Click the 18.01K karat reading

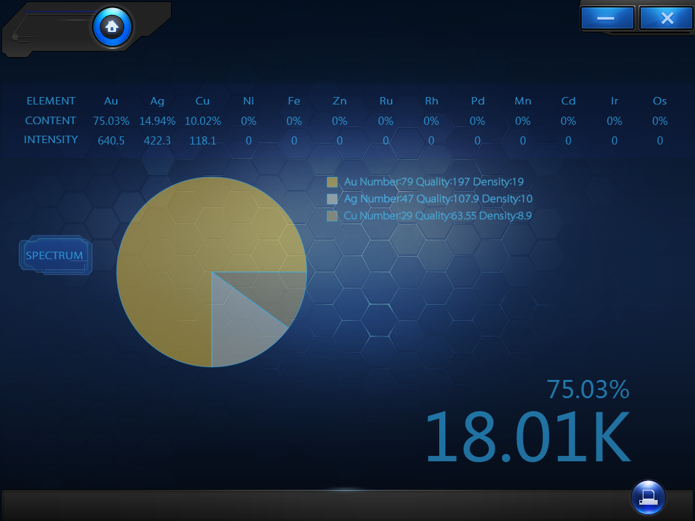527,437
